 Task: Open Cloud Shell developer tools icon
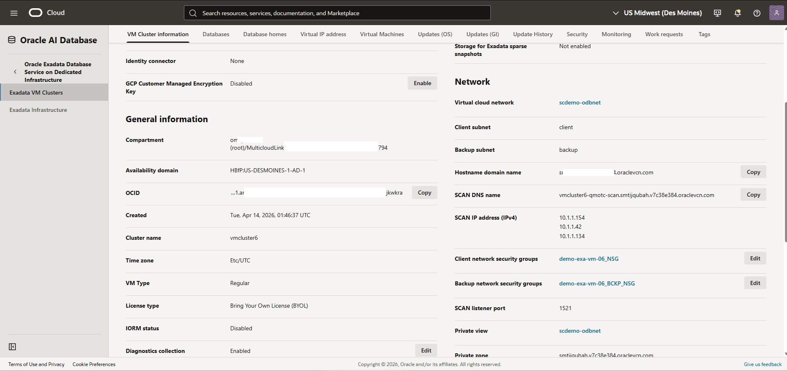tap(717, 13)
